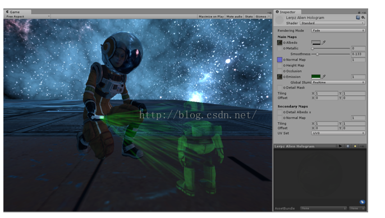The image size is (385, 218).
Task: Click the Main Maps Offset Y field
Action: click(x=354, y=98)
